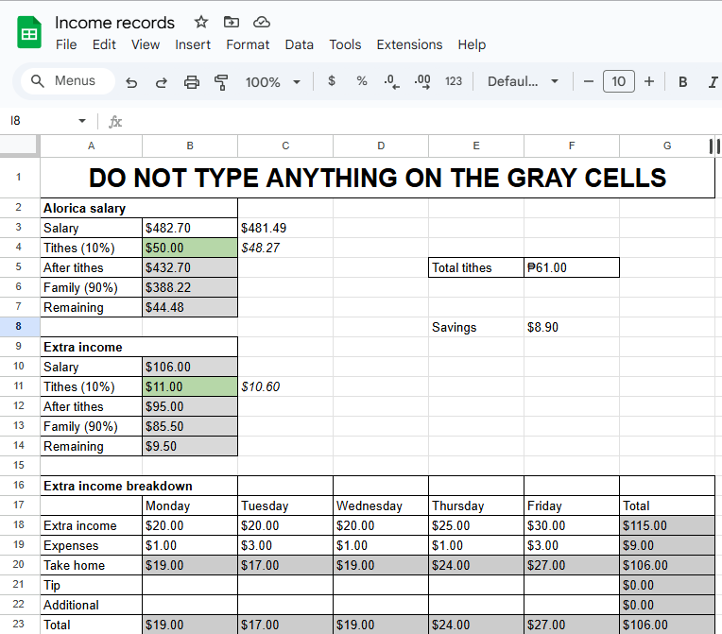Open the Extensions menu
The image size is (722, 634).
point(409,44)
